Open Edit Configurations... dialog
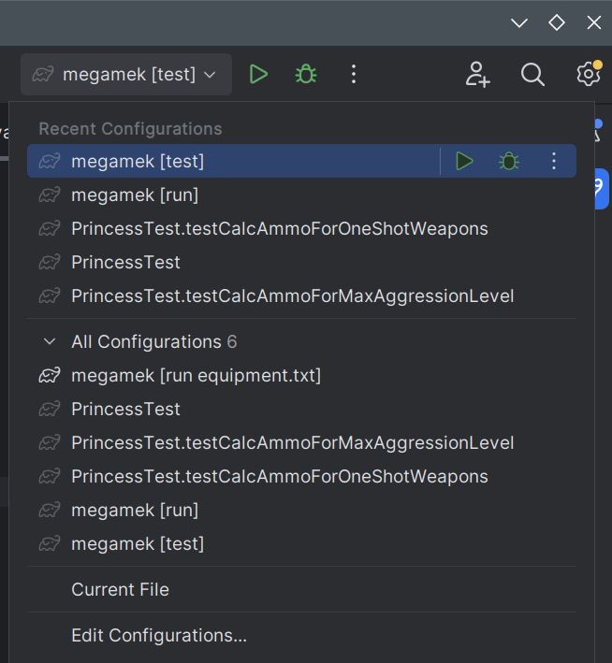Viewport: 612px width, 663px height. pyautogui.click(x=159, y=636)
